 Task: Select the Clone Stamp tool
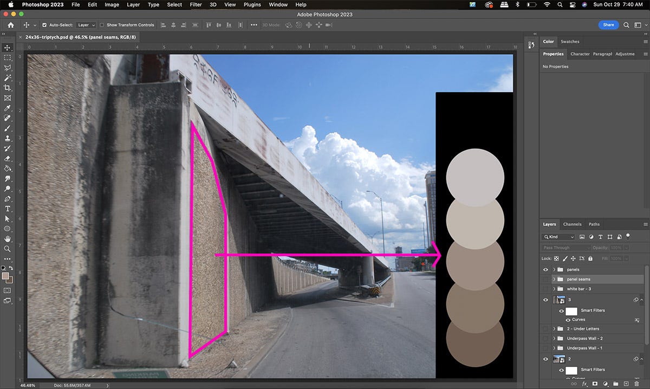click(x=8, y=139)
